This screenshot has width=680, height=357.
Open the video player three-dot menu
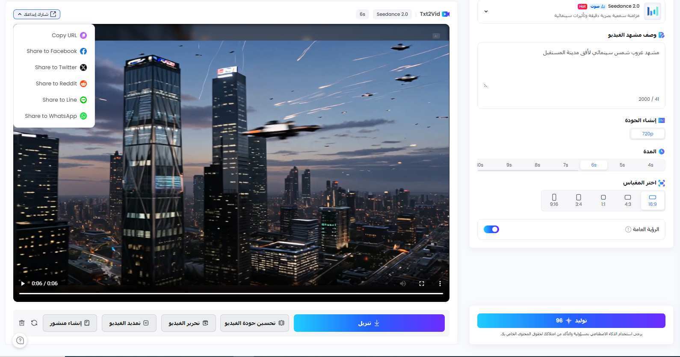click(x=440, y=284)
